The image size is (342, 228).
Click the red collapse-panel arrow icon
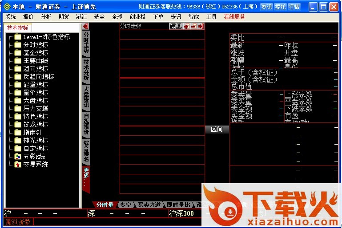(85, 27)
